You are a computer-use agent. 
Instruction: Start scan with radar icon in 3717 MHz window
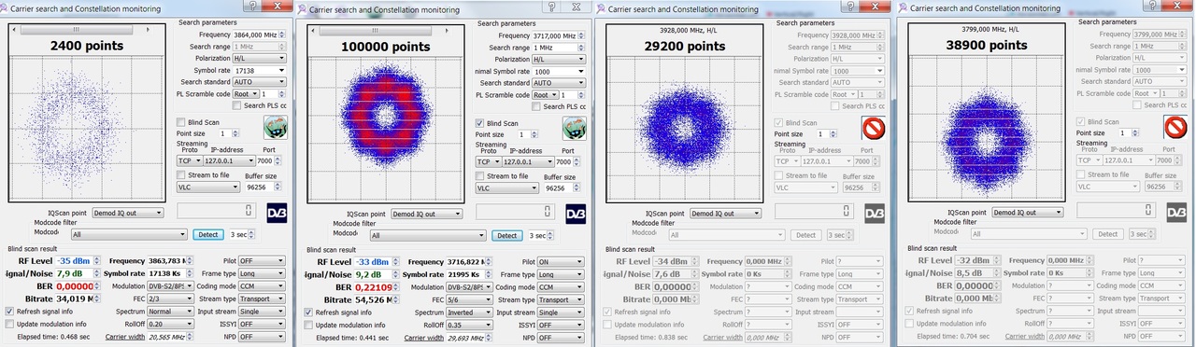(x=575, y=128)
